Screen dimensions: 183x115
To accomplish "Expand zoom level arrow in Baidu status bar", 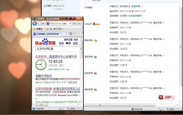I will pyautogui.click(x=78, y=109).
